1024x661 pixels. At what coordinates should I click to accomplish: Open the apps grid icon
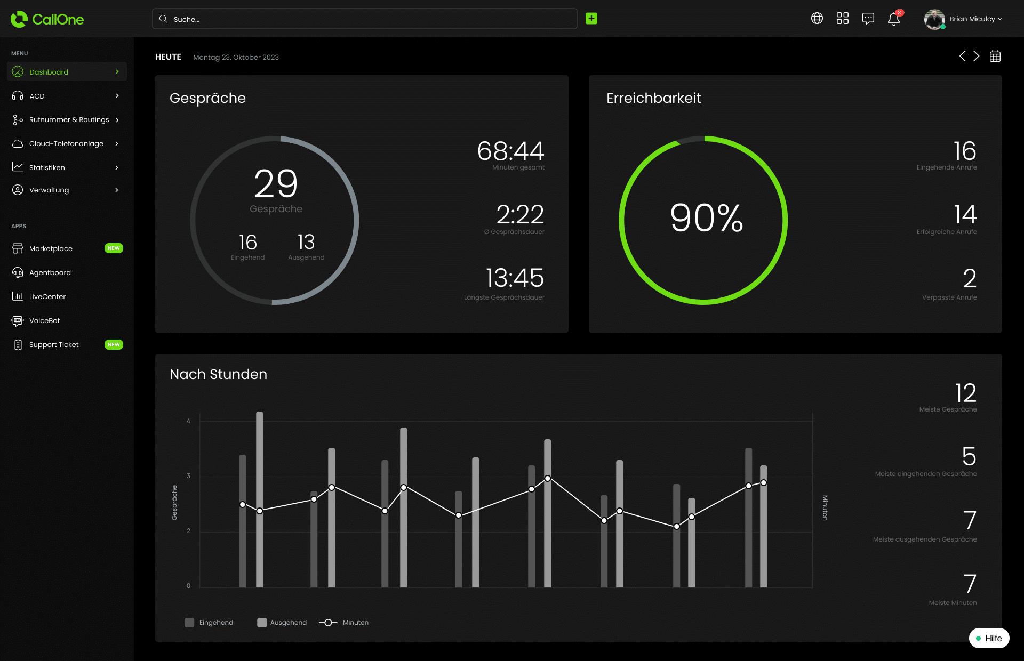843,19
